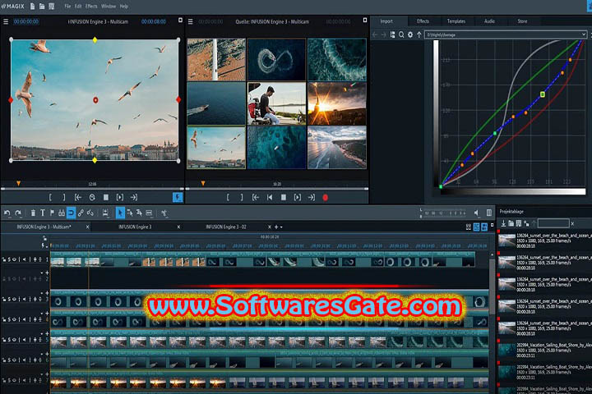Open the Window menu

coord(109,7)
